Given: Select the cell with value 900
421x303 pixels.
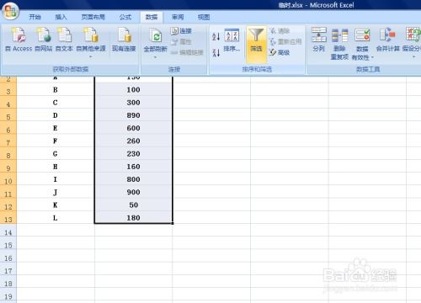Looking at the screenshot, I should (133, 192).
